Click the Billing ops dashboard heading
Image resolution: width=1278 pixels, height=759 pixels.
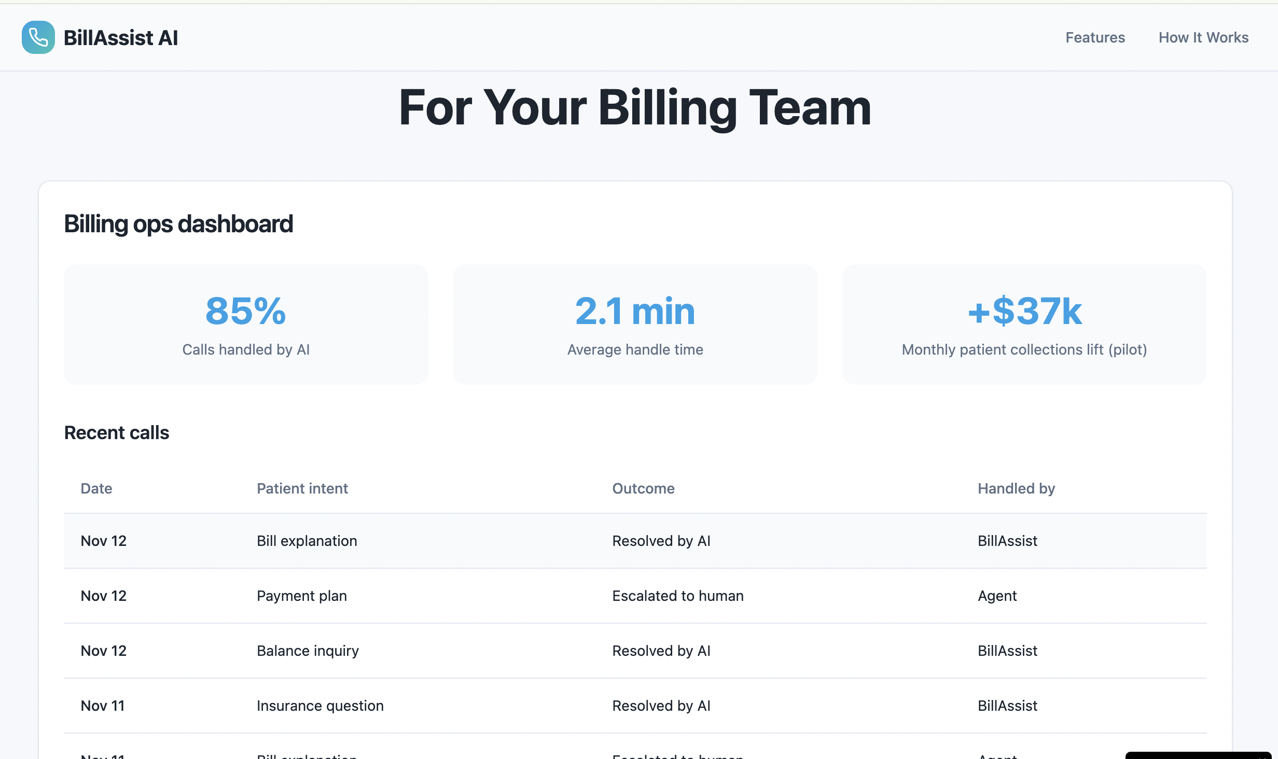[178, 224]
